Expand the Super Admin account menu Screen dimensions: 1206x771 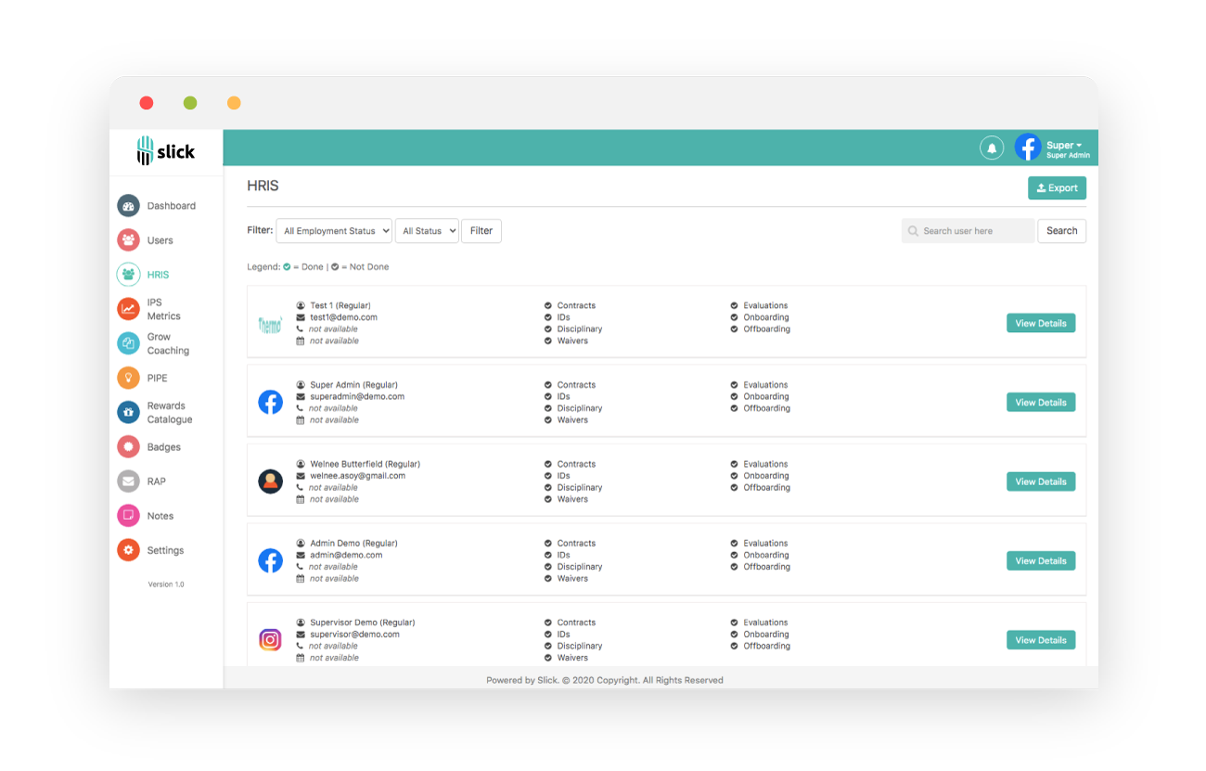tap(1052, 148)
